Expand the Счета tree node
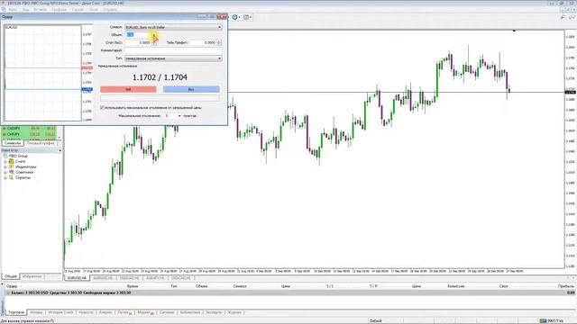 [x=5, y=161]
